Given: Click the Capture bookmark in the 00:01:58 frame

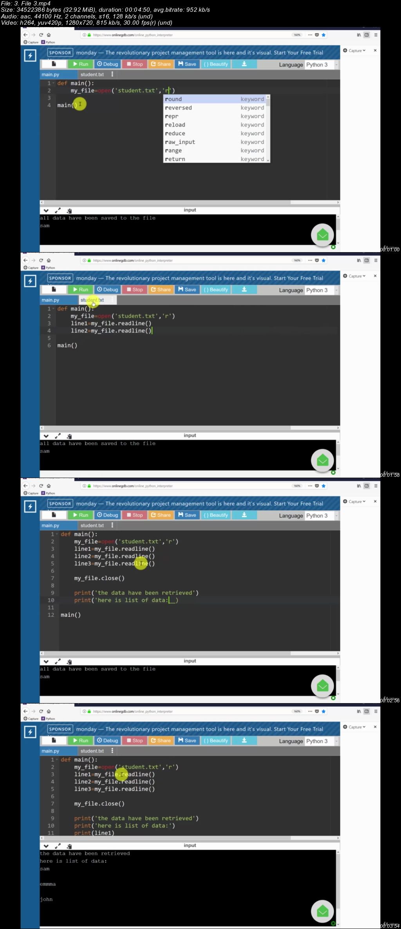Looking at the screenshot, I should tap(31, 268).
